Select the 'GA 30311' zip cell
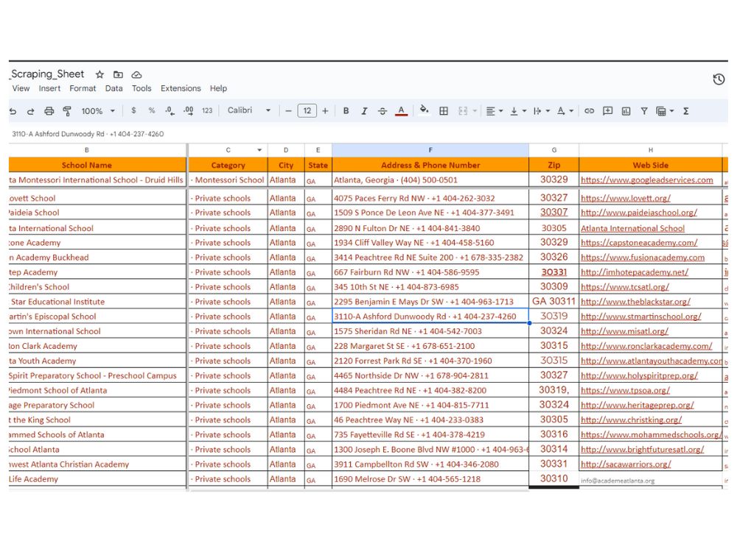The image size is (737, 552). click(553, 301)
